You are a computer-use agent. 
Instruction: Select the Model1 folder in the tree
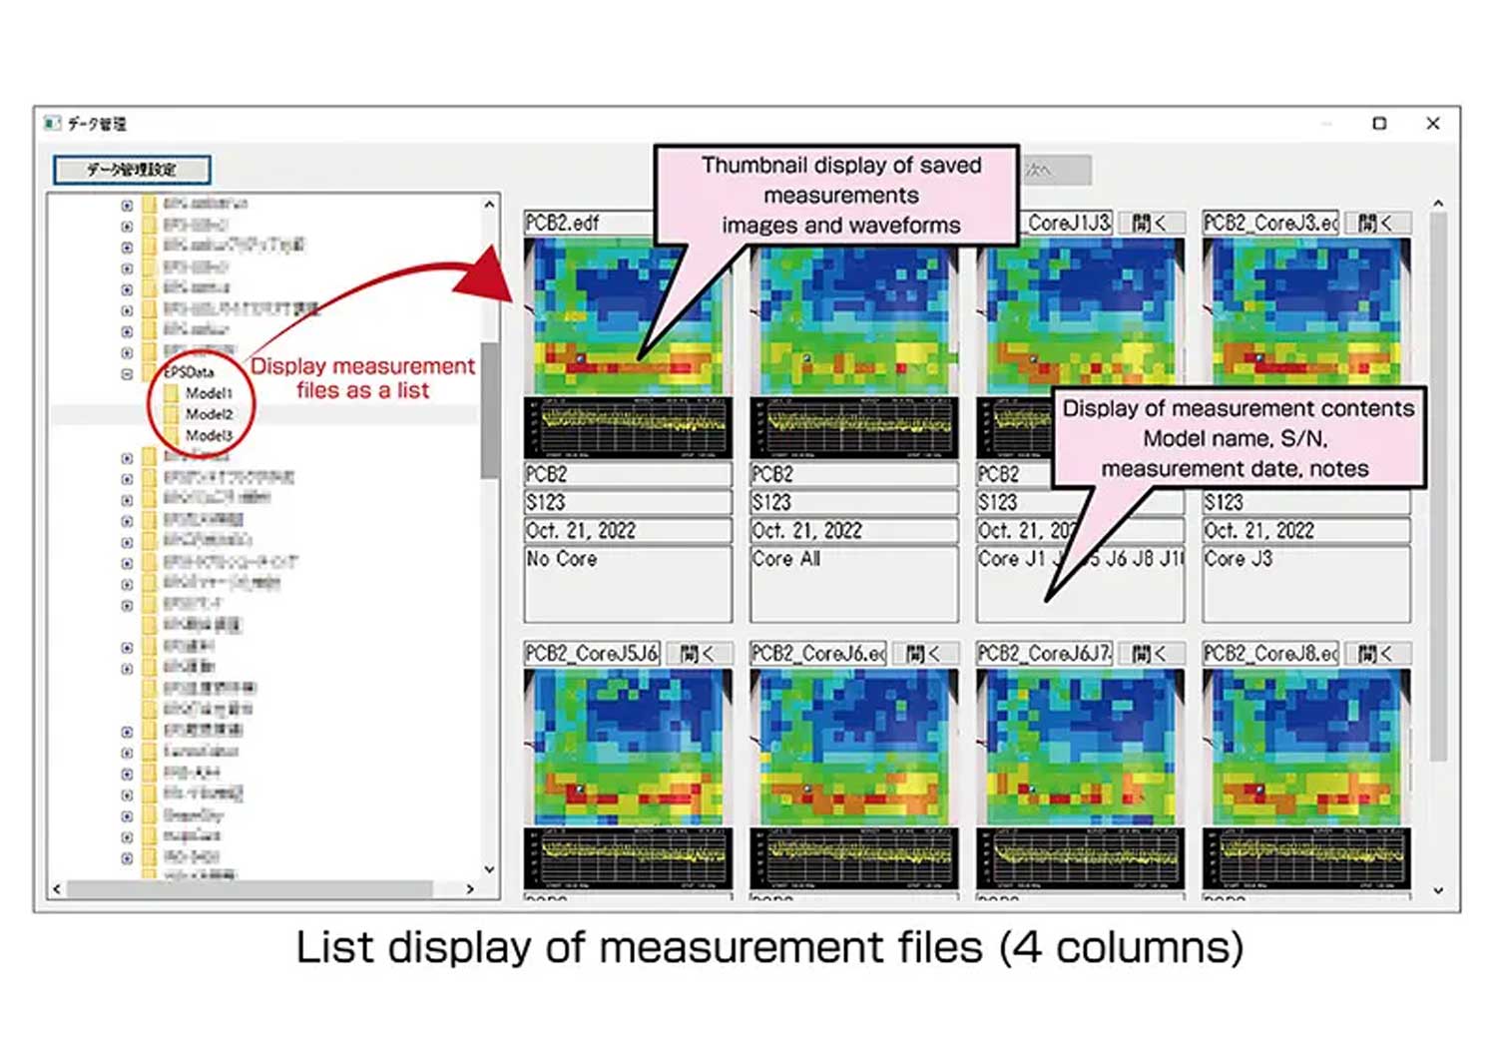click(209, 393)
